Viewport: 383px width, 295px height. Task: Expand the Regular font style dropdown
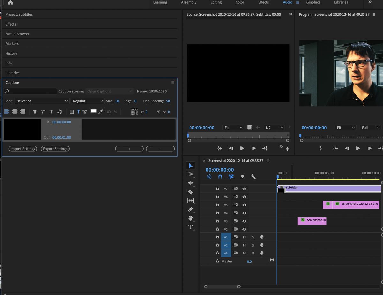click(x=88, y=101)
